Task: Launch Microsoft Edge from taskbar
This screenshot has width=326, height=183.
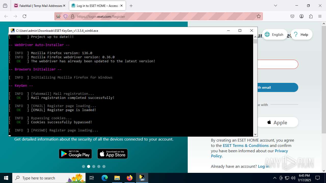Action: pyautogui.click(x=105, y=178)
